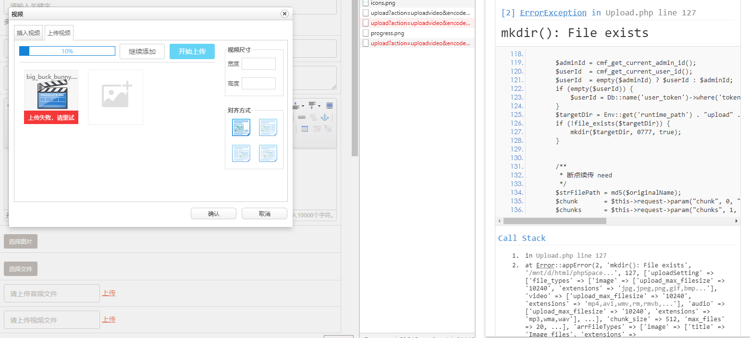Cancel the dialog with 取消
The image size is (750, 338).
[x=264, y=213]
